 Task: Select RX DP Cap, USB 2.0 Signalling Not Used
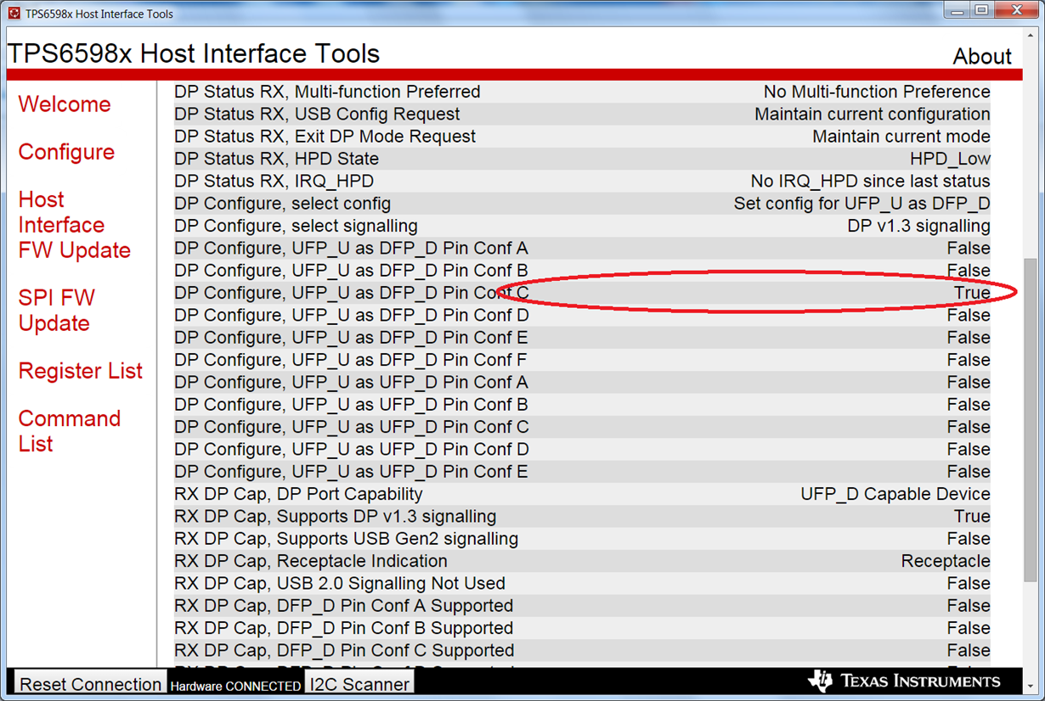[x=582, y=583]
